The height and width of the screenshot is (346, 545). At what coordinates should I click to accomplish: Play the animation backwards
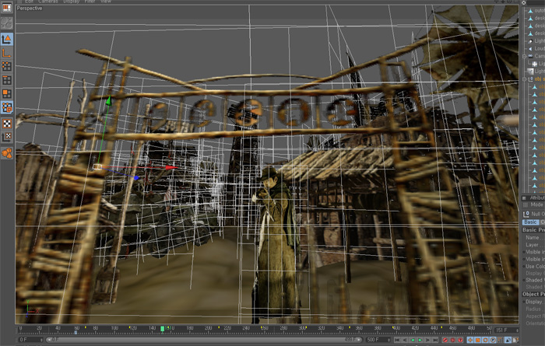(413, 340)
